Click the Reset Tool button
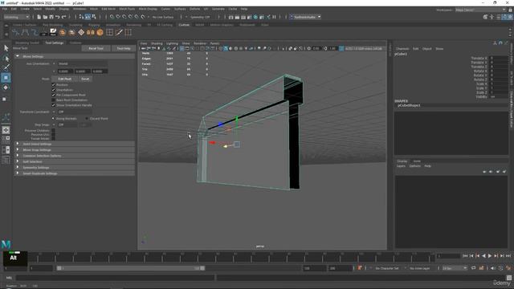 [x=96, y=48]
